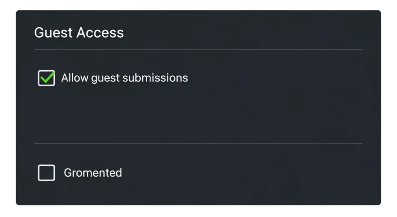Click the word Access in the title
The height and width of the screenshot is (217, 397).
tap(100, 33)
